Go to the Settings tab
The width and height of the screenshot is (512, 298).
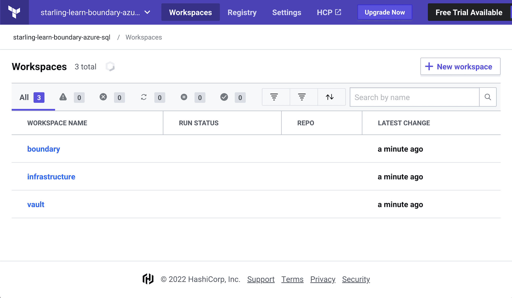[286, 12]
